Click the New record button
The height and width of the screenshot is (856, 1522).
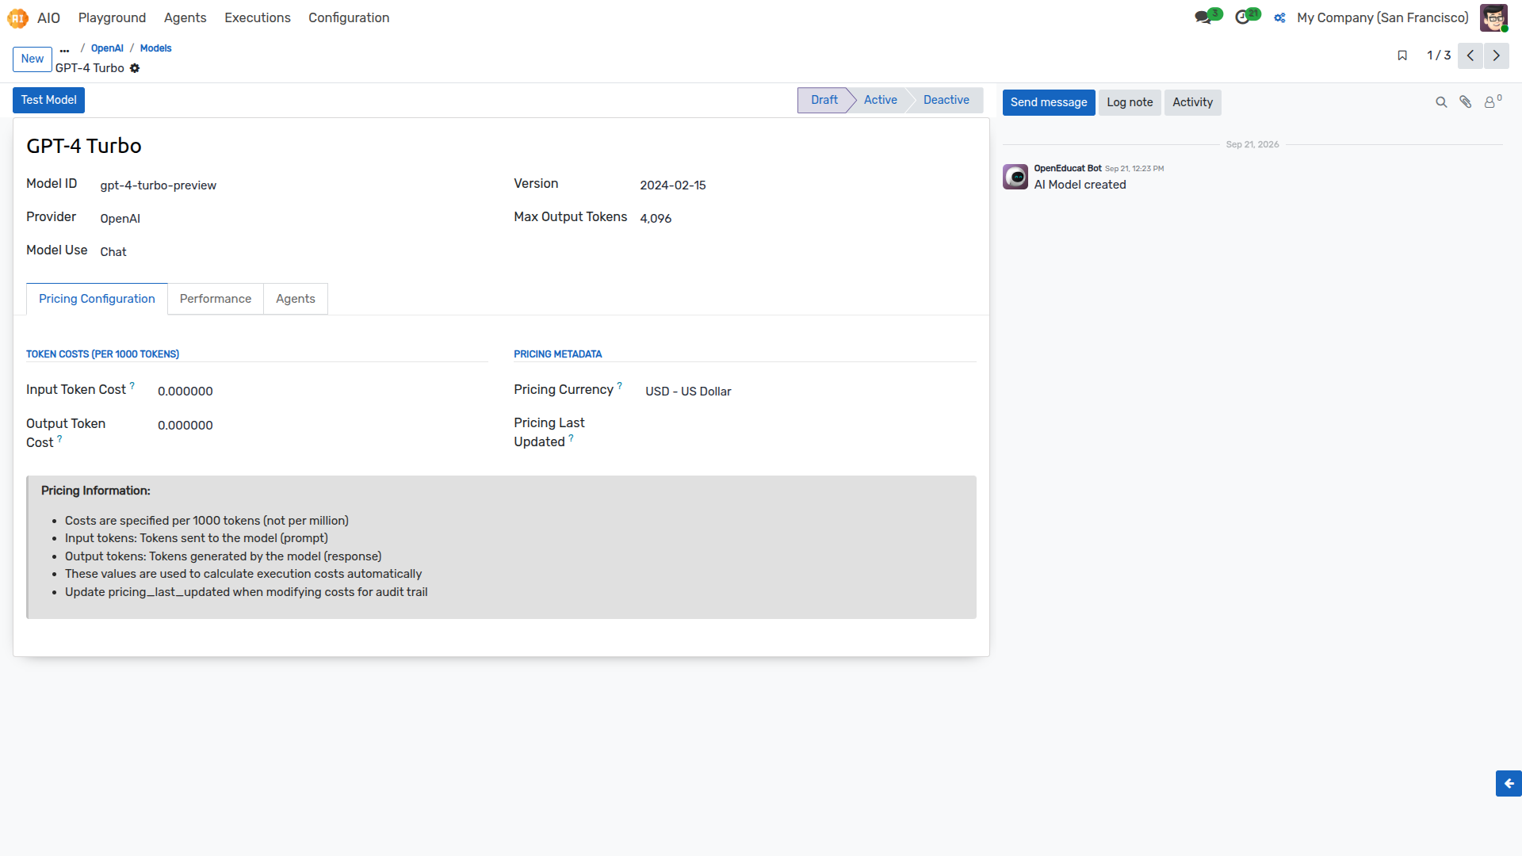33,59
